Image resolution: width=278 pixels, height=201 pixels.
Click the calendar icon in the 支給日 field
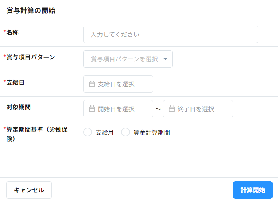(x=92, y=84)
